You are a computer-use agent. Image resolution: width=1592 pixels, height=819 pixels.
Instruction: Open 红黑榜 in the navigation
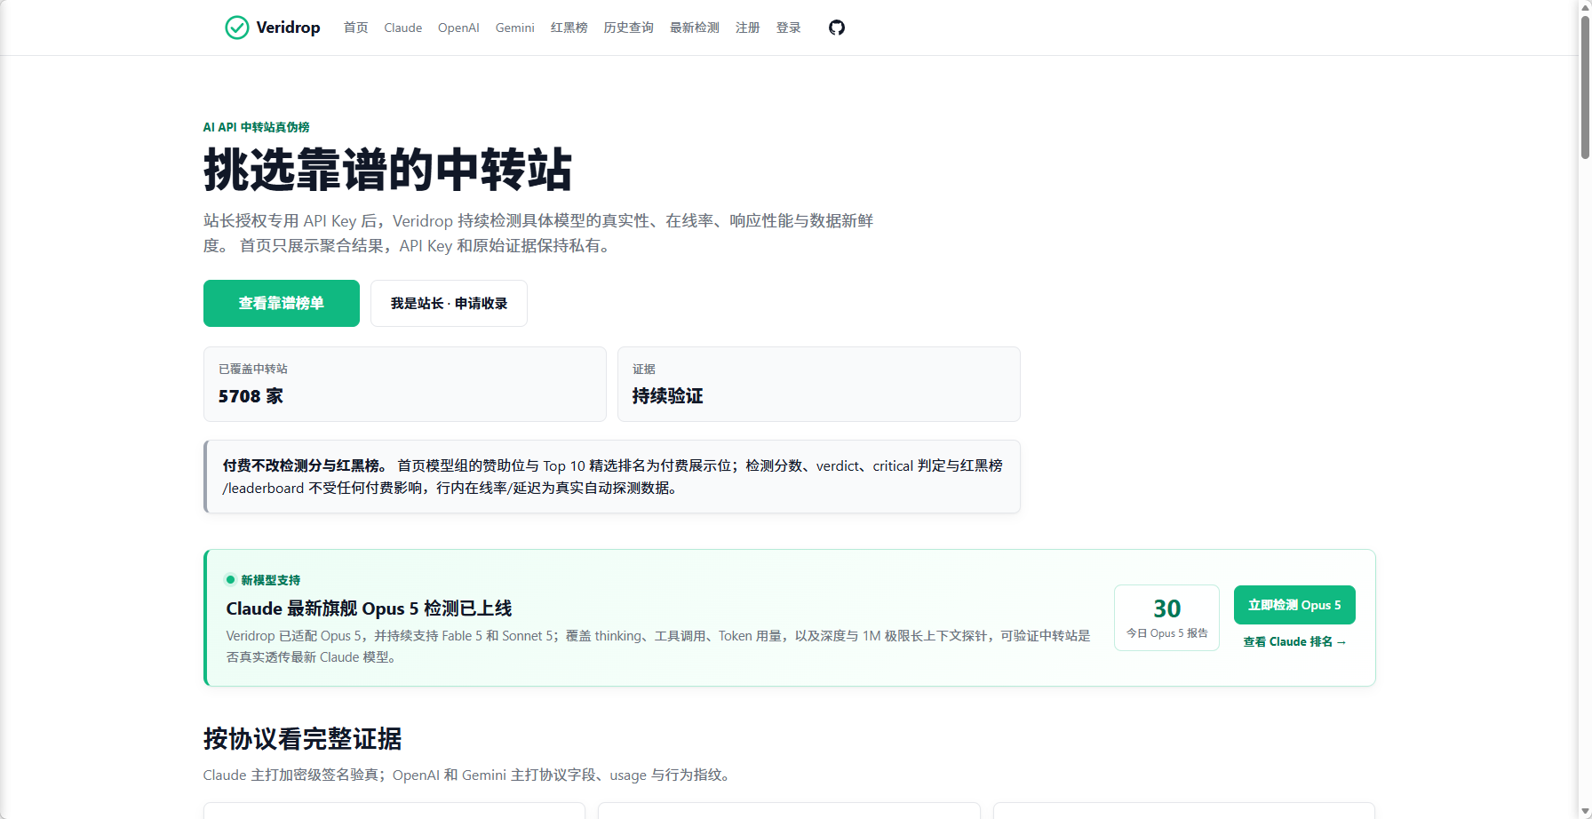point(569,28)
